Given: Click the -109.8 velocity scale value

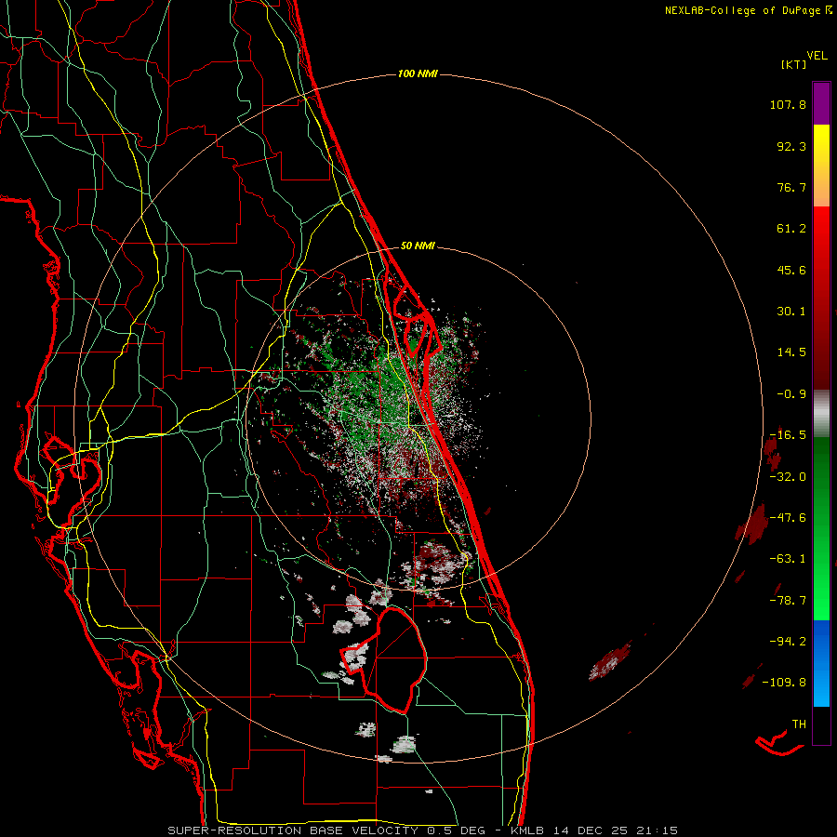Looking at the screenshot, I should pyautogui.click(x=784, y=683).
